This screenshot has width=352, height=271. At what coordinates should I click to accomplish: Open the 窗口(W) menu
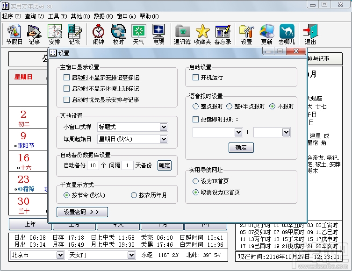coord(126,16)
